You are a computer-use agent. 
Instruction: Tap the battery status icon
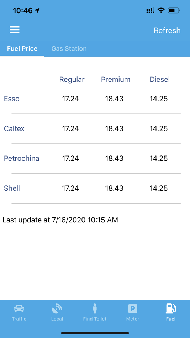174,10
